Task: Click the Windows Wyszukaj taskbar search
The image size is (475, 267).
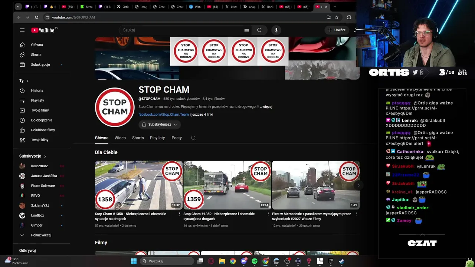Action: tap(167, 261)
